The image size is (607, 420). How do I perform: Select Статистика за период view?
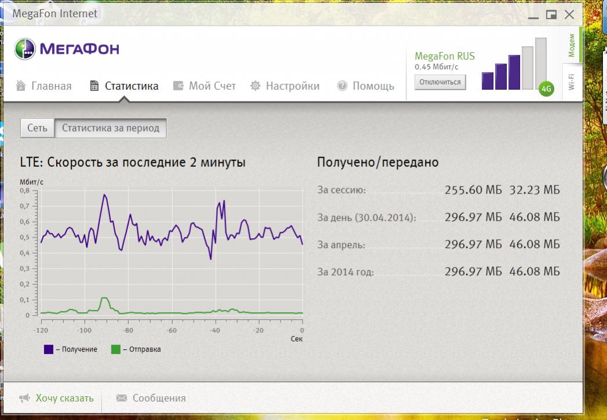click(111, 128)
